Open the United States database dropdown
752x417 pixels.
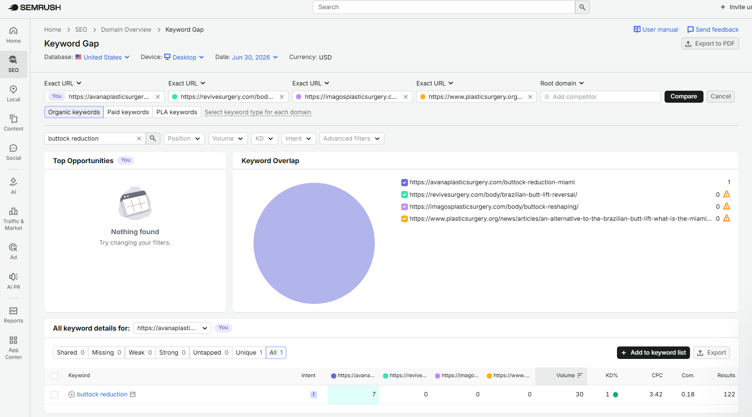[102, 57]
